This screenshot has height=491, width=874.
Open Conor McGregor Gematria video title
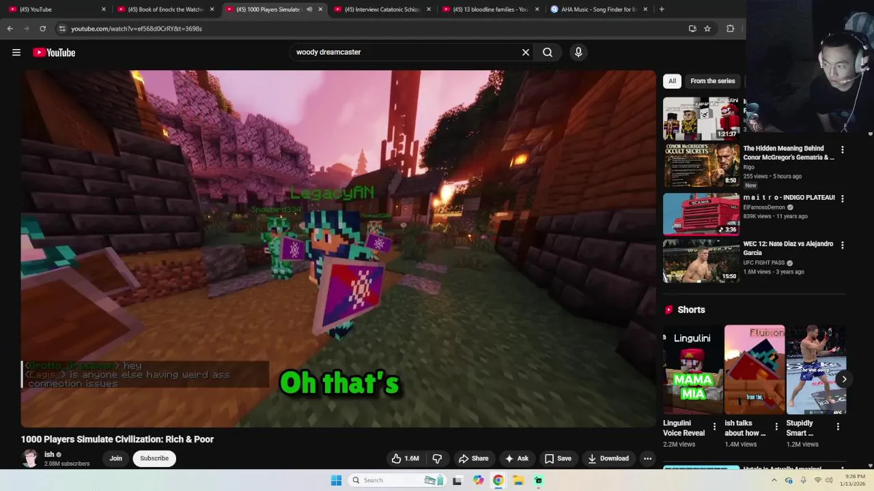pyautogui.click(x=789, y=153)
